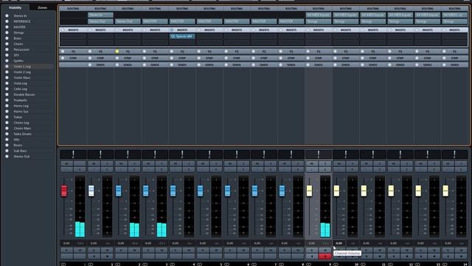
Task: Open Stereo Out output routing on channel 2
Action: click(x=128, y=21)
